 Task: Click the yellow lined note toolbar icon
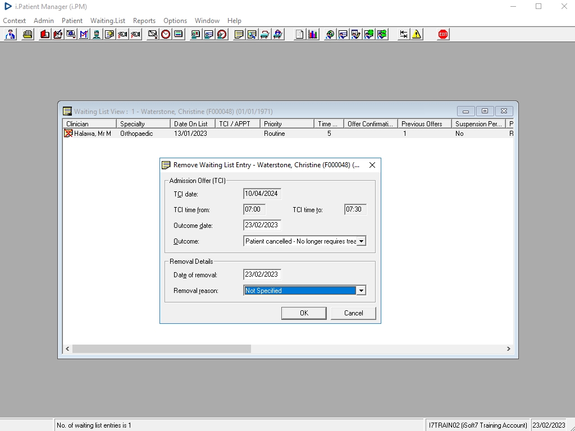[x=239, y=34]
